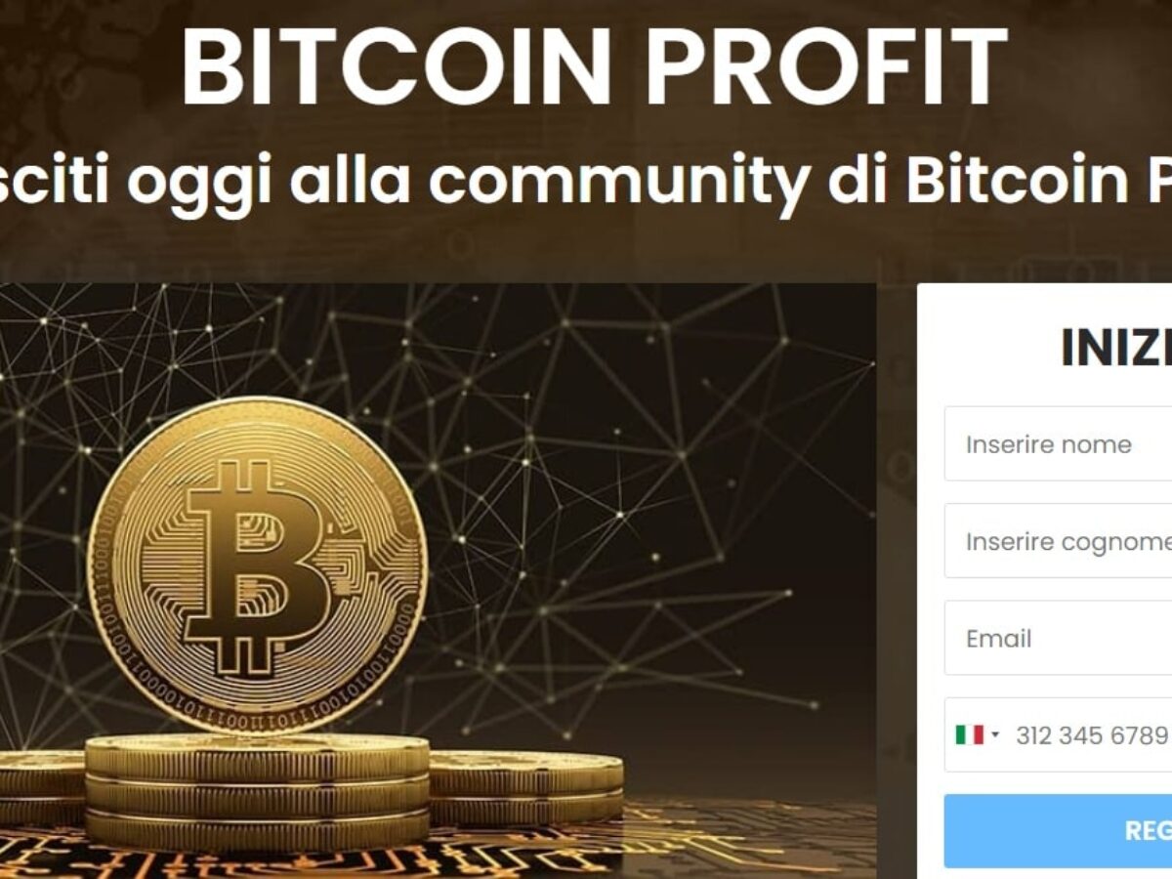The height and width of the screenshot is (879, 1172).
Task: Select the phone number field 312 345 6789
Action: (1092, 734)
